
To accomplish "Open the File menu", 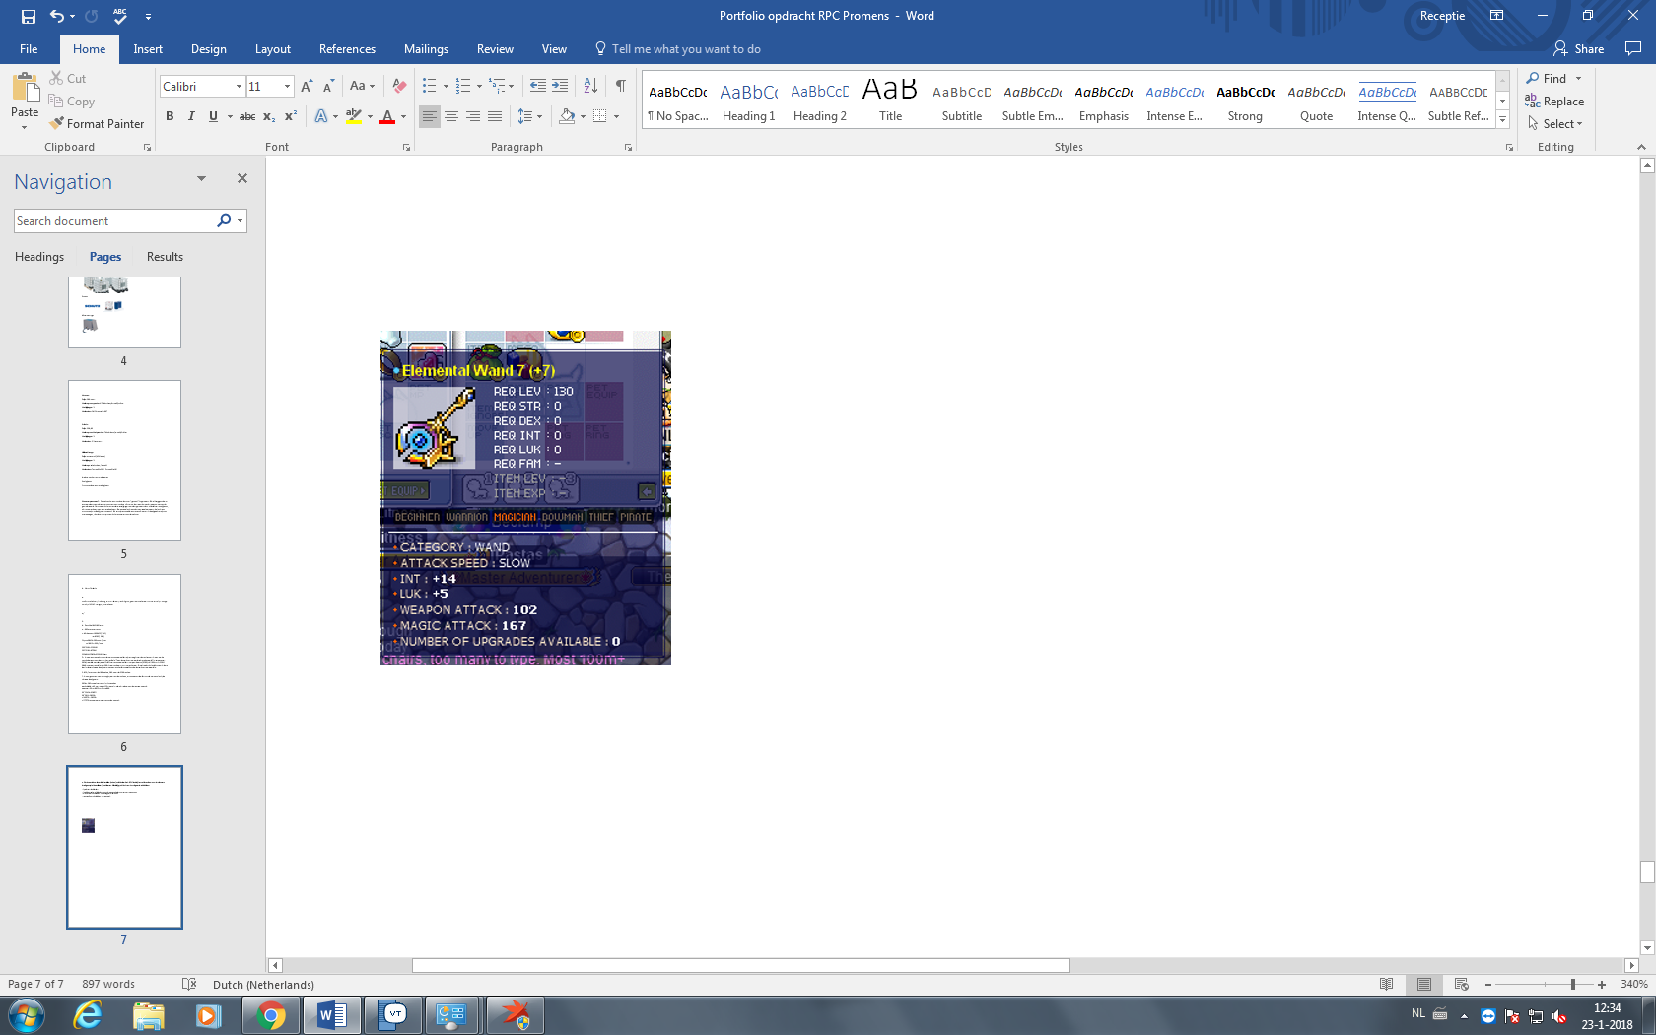I will (29, 49).
